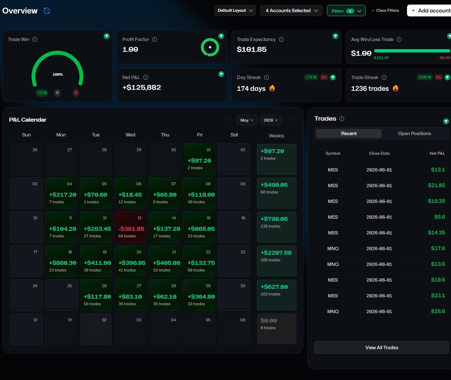
Task: Open info icon next to Trades heading
Action: coord(342,119)
